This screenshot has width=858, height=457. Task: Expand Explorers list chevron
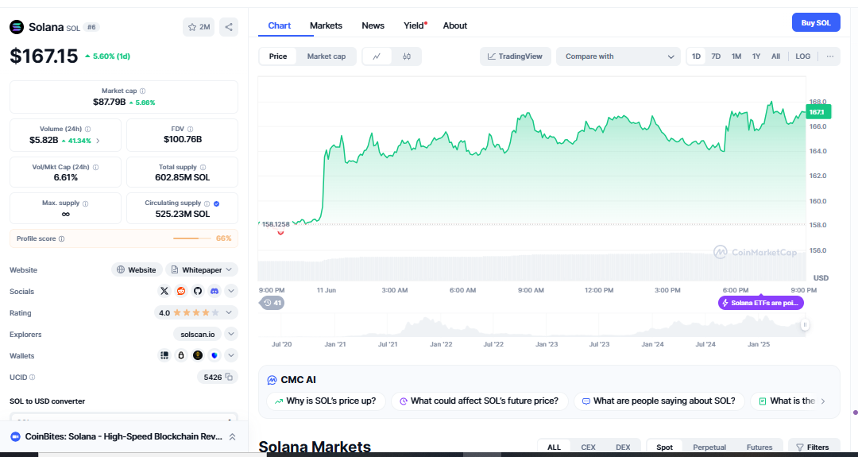[x=231, y=334]
